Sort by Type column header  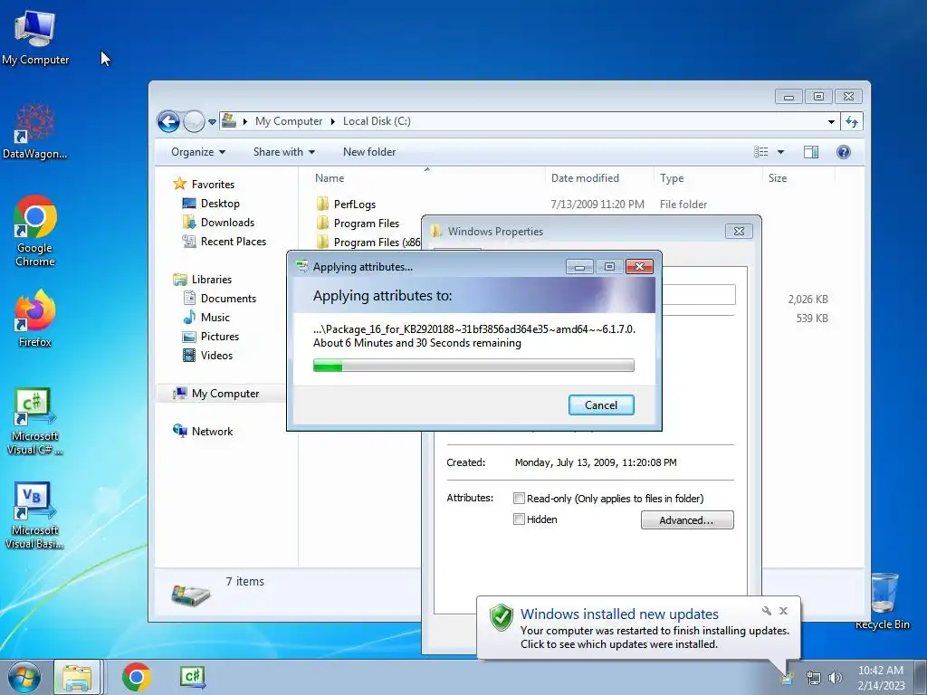coord(672,178)
